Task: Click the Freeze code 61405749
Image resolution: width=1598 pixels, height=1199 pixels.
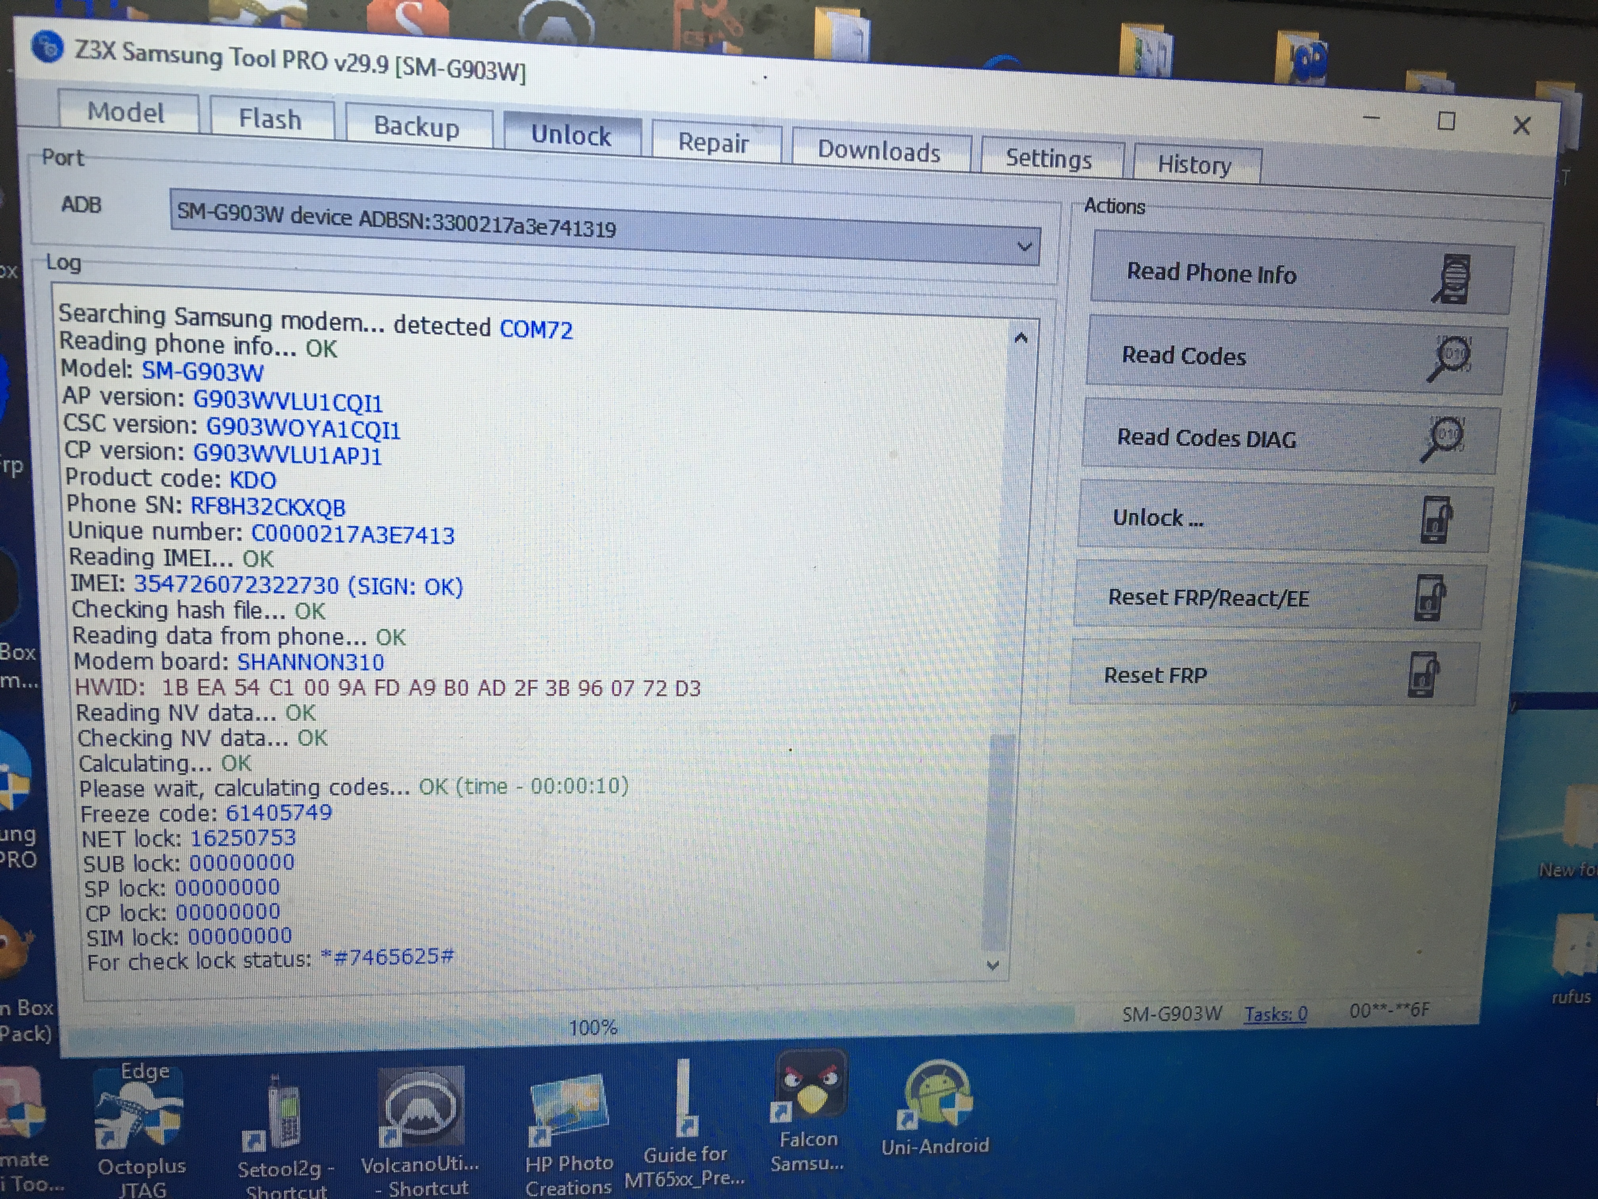Action: pos(279,812)
